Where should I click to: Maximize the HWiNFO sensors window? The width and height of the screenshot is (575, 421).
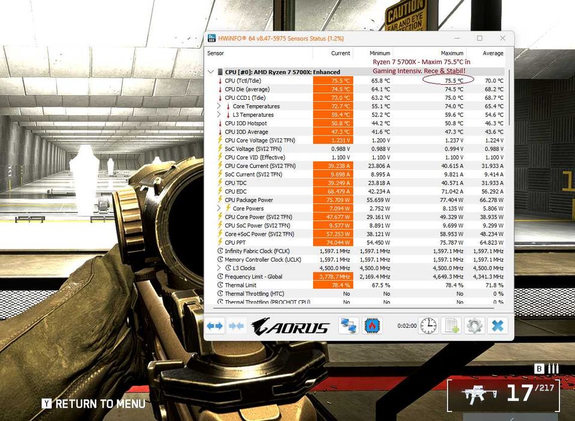click(x=480, y=38)
